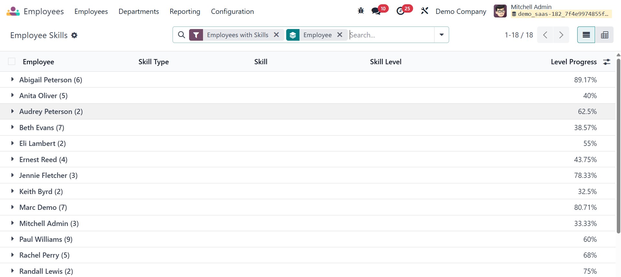Remove the Employees with Skills filter
This screenshot has height=277, width=621.
(276, 35)
